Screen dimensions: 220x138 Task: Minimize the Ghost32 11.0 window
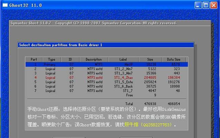click(198, 5)
